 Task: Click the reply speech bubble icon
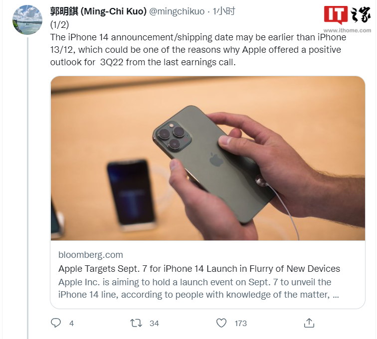[x=56, y=323]
